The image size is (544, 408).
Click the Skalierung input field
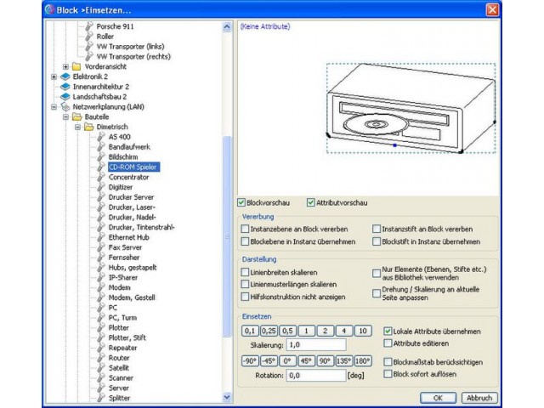(x=316, y=345)
